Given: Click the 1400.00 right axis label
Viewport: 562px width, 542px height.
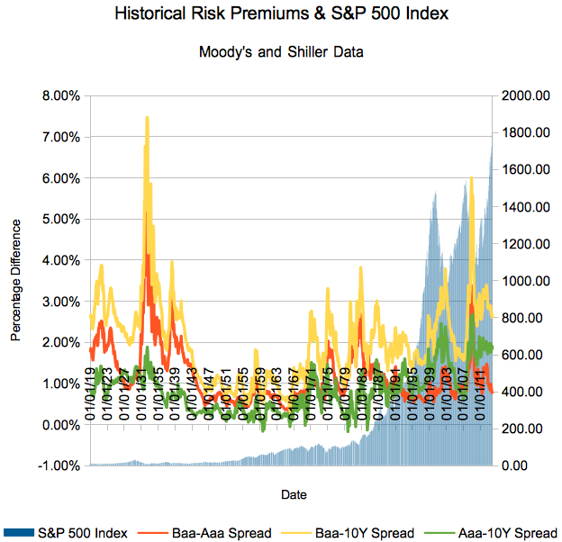Looking at the screenshot, I should [x=525, y=206].
